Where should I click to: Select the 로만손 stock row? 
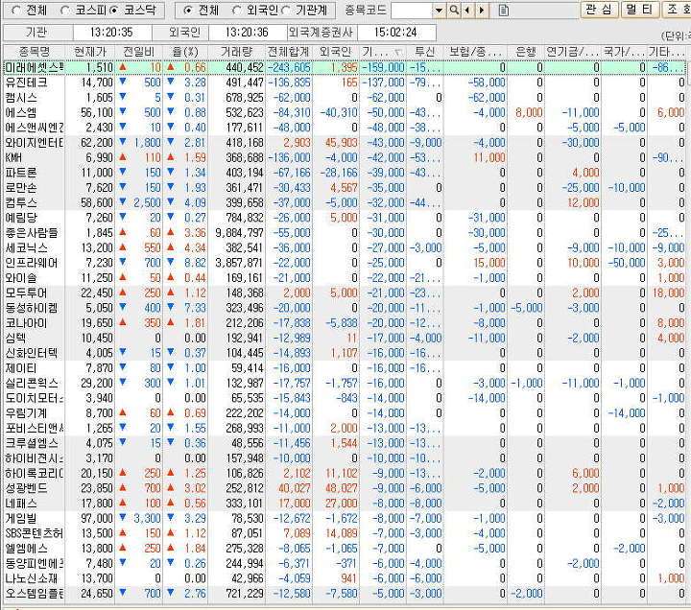pyautogui.click(x=345, y=187)
